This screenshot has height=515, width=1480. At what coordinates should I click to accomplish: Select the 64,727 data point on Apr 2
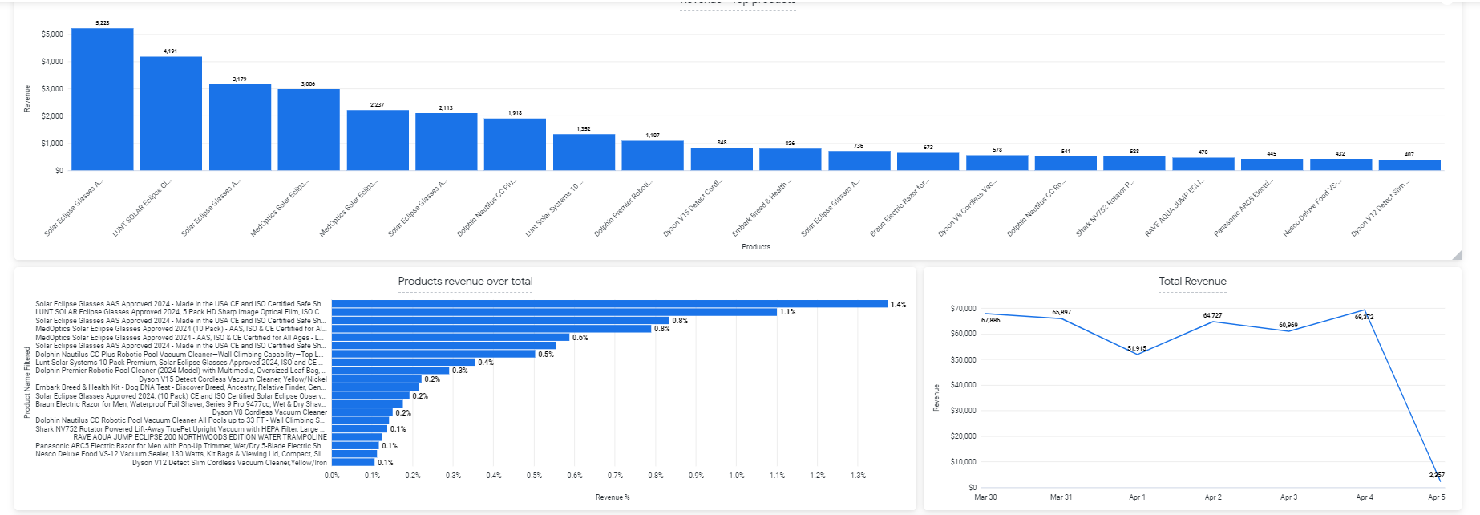pos(1213,321)
